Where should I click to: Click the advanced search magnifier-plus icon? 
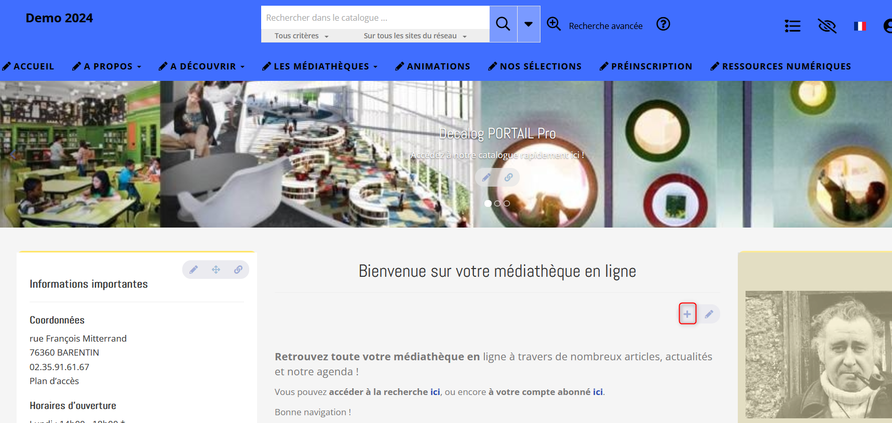[x=553, y=24]
